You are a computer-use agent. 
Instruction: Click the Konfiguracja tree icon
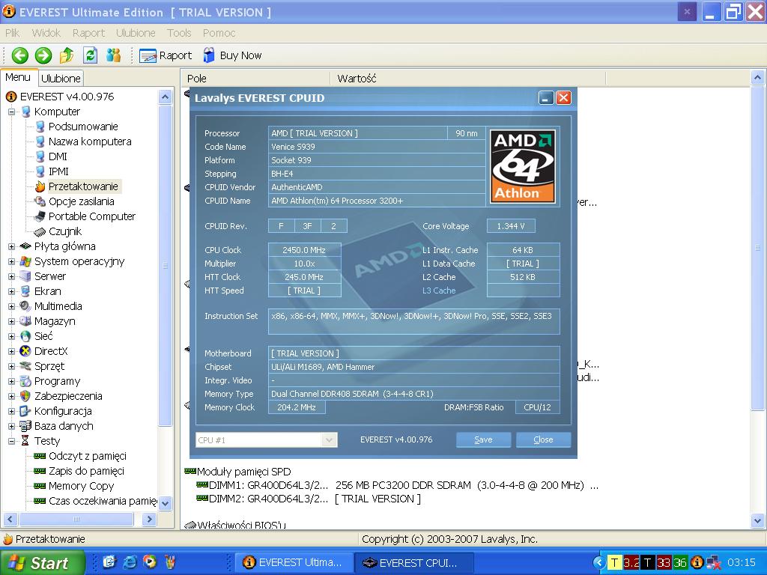point(25,411)
